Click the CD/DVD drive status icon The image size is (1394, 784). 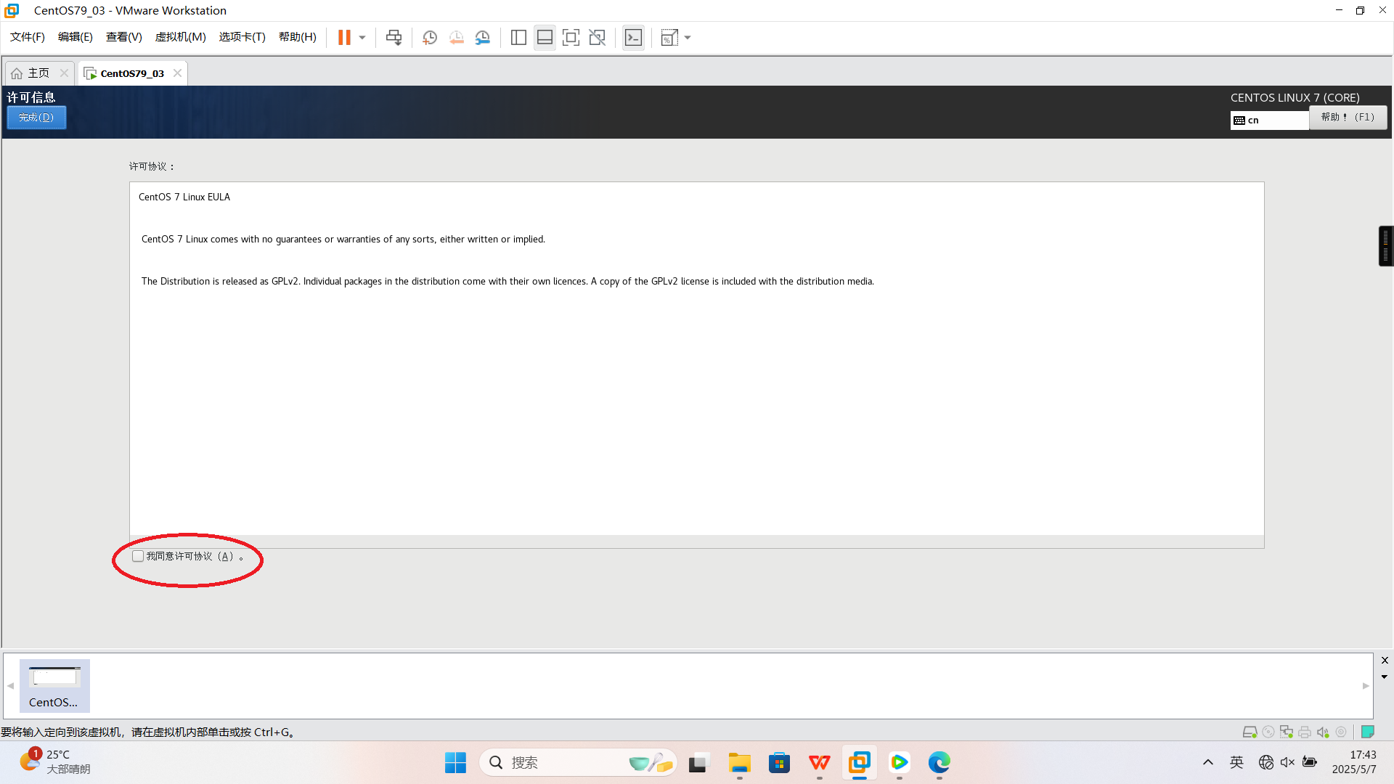point(1268,732)
